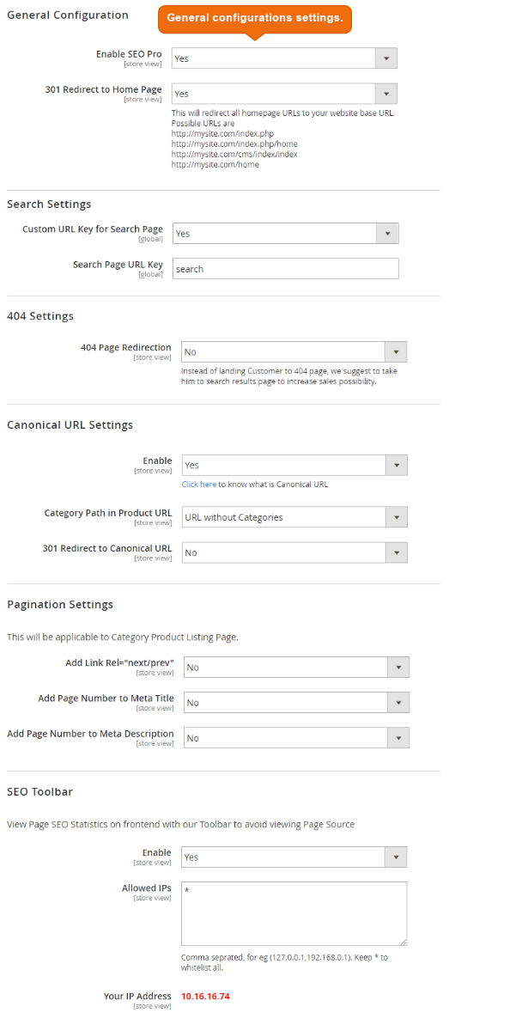The image size is (528, 1031).
Task: Click the orange General configurations settings callout
Action: [x=254, y=18]
